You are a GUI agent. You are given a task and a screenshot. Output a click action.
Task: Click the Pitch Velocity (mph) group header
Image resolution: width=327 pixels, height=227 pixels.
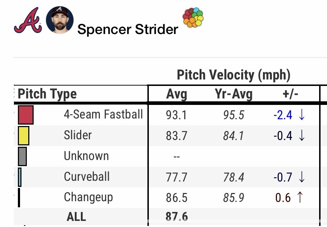(233, 75)
